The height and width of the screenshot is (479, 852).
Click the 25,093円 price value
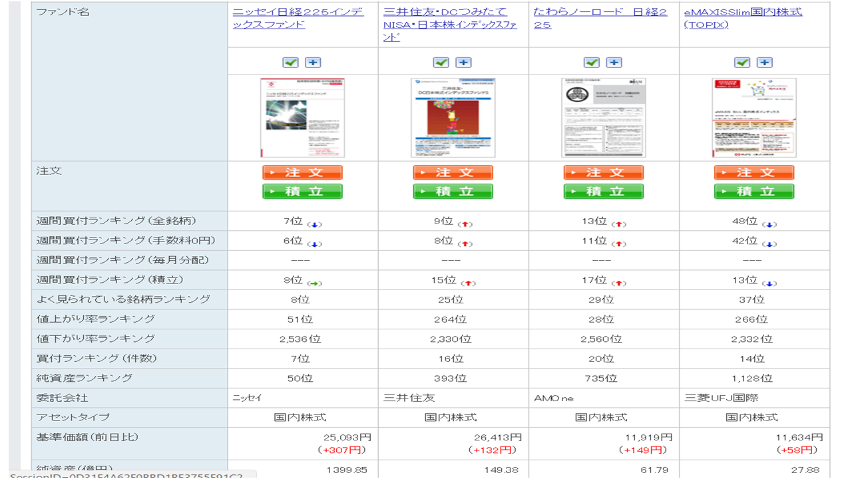[x=348, y=438]
